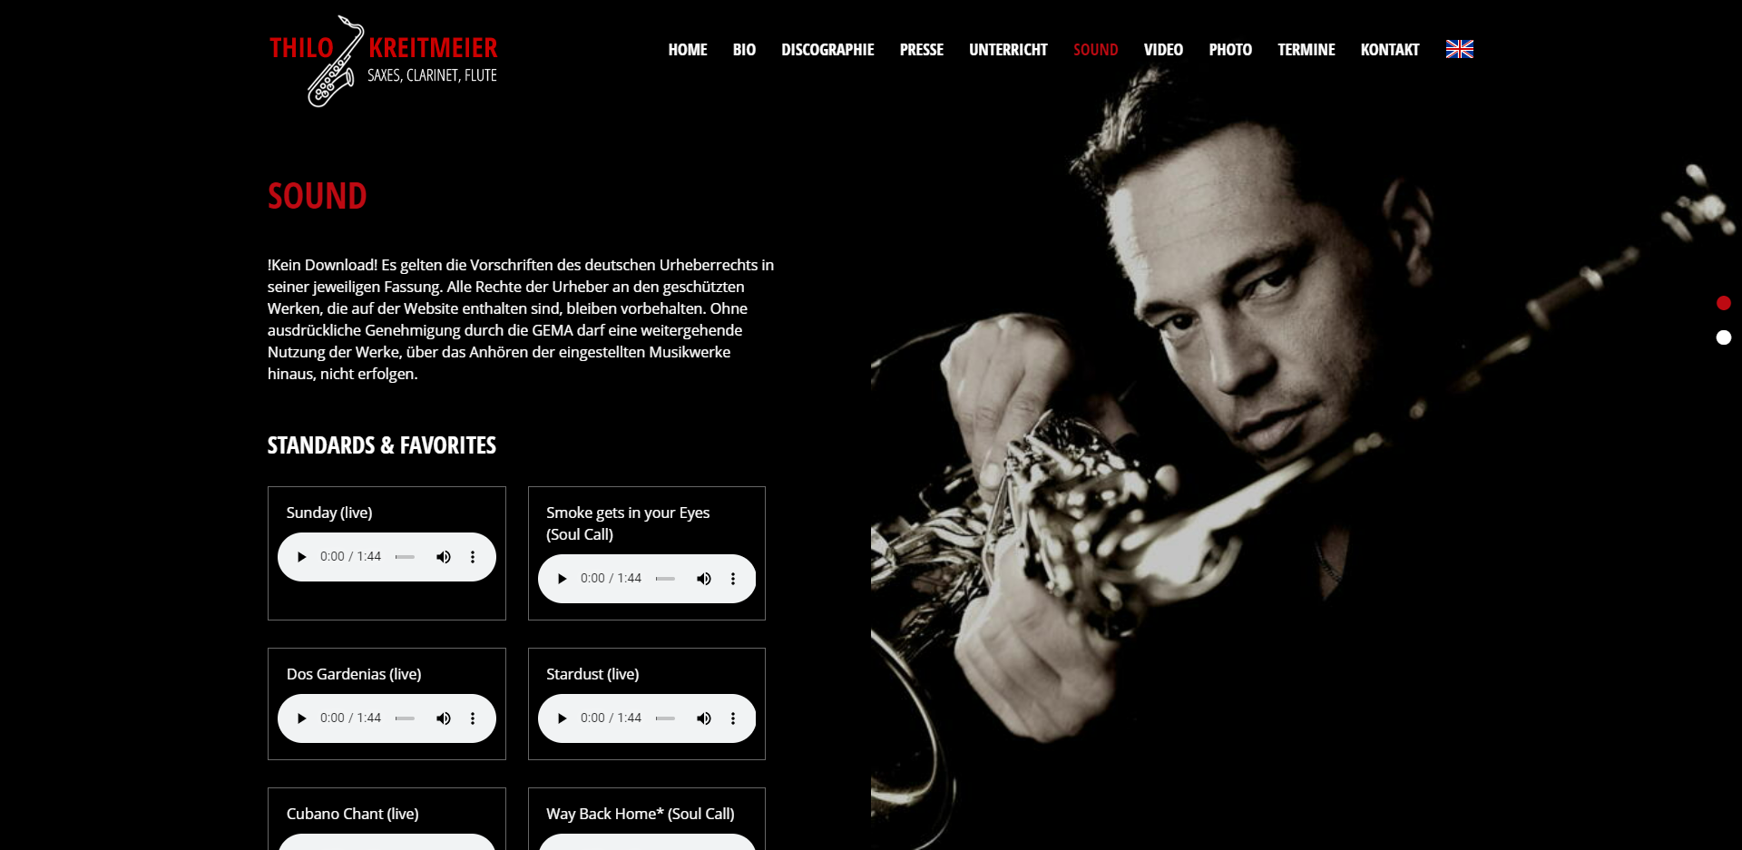Go to the UNTERRICHT page
The height and width of the screenshot is (850, 1742).
[1008, 50]
